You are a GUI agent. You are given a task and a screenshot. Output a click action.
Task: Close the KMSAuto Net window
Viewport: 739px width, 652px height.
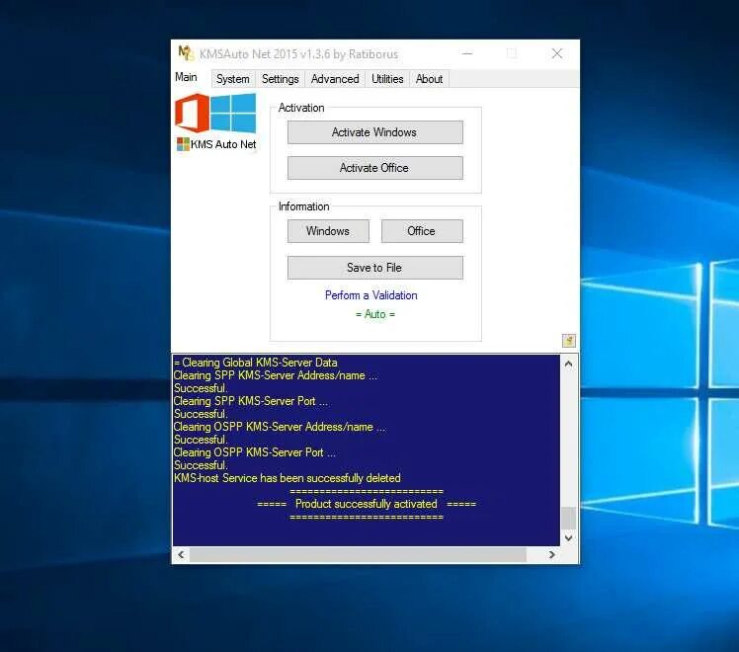click(557, 53)
